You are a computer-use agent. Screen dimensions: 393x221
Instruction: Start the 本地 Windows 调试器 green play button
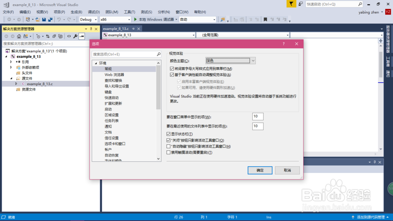click(135, 19)
